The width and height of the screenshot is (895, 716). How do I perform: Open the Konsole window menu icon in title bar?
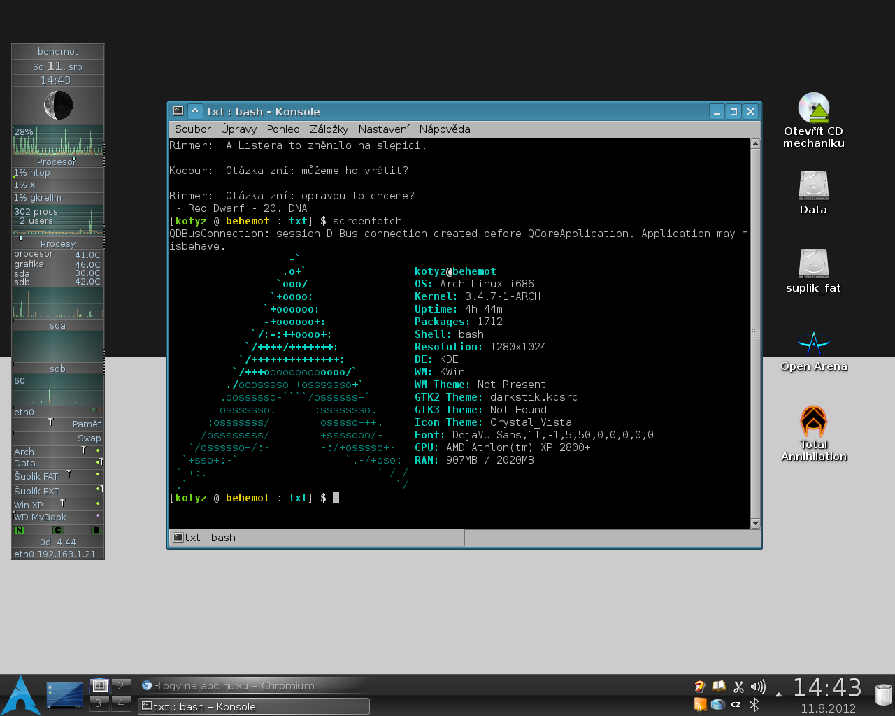[x=178, y=111]
